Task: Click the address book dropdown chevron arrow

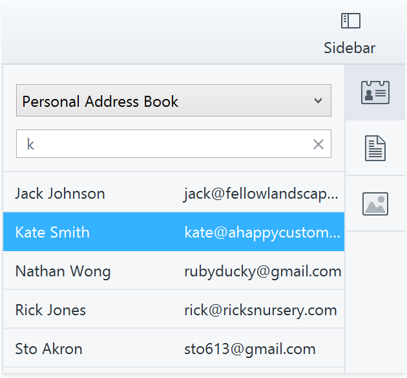Action: (317, 101)
